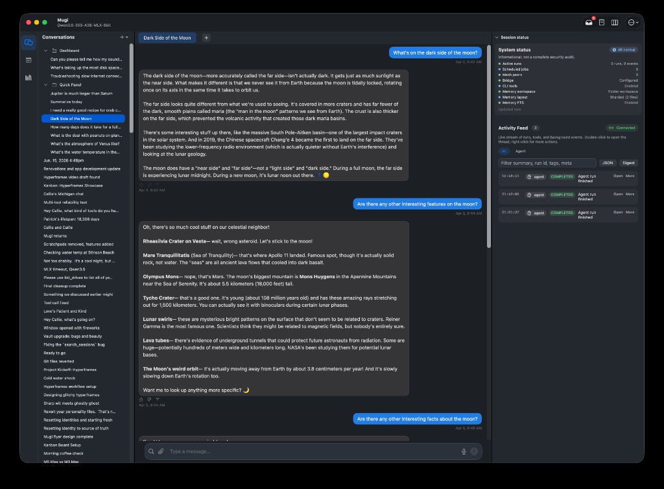Click the agent tag on the 16:48:41 entry
The width and height of the screenshot is (664, 489).
[536, 177]
